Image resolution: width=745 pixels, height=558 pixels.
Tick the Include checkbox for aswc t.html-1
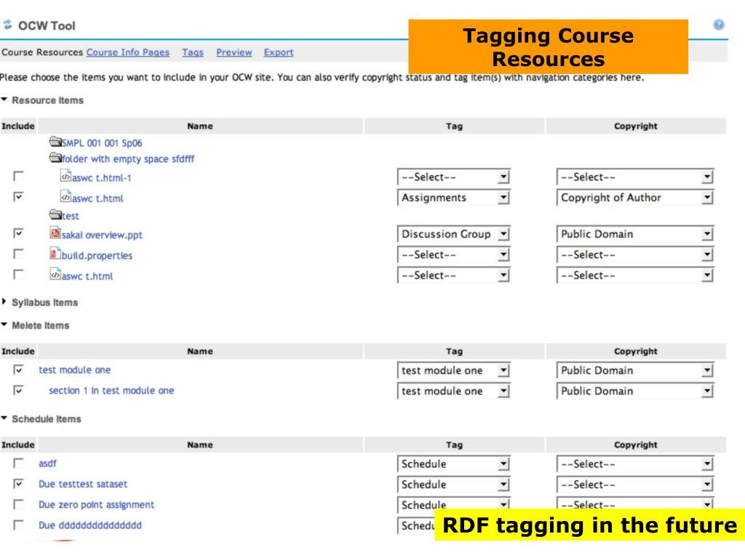coord(18,177)
